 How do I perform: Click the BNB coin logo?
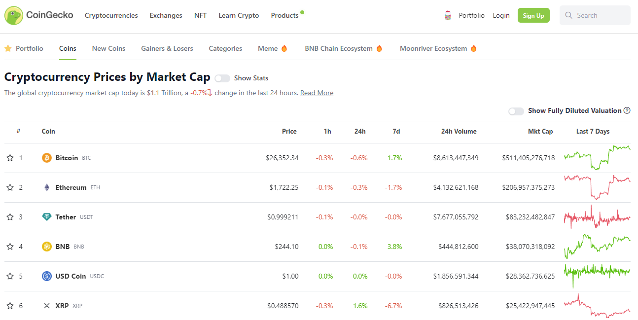tap(47, 247)
